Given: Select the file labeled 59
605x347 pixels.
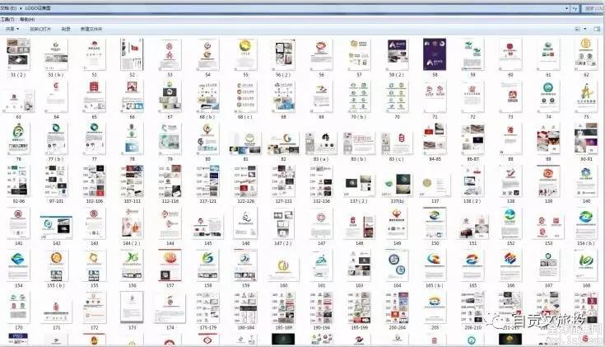Looking at the screenshot, I should click(x=472, y=54).
